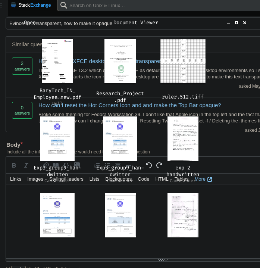Screen dimensions: 260x268
Task: Open BaryTech_IN_Employee new.pdf thumbnail
Action: (x=57, y=61)
